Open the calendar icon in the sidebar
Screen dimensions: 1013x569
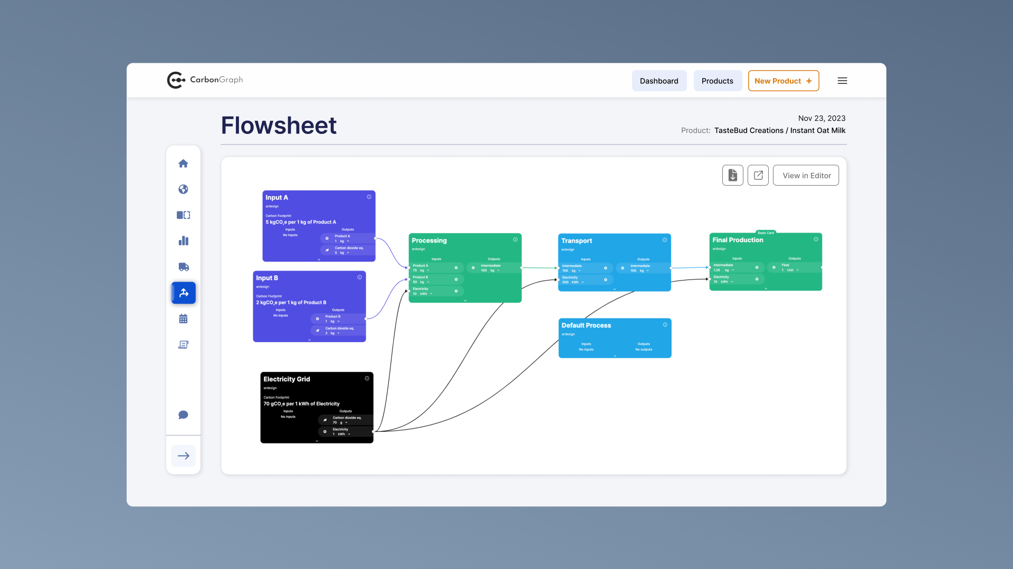[183, 319]
